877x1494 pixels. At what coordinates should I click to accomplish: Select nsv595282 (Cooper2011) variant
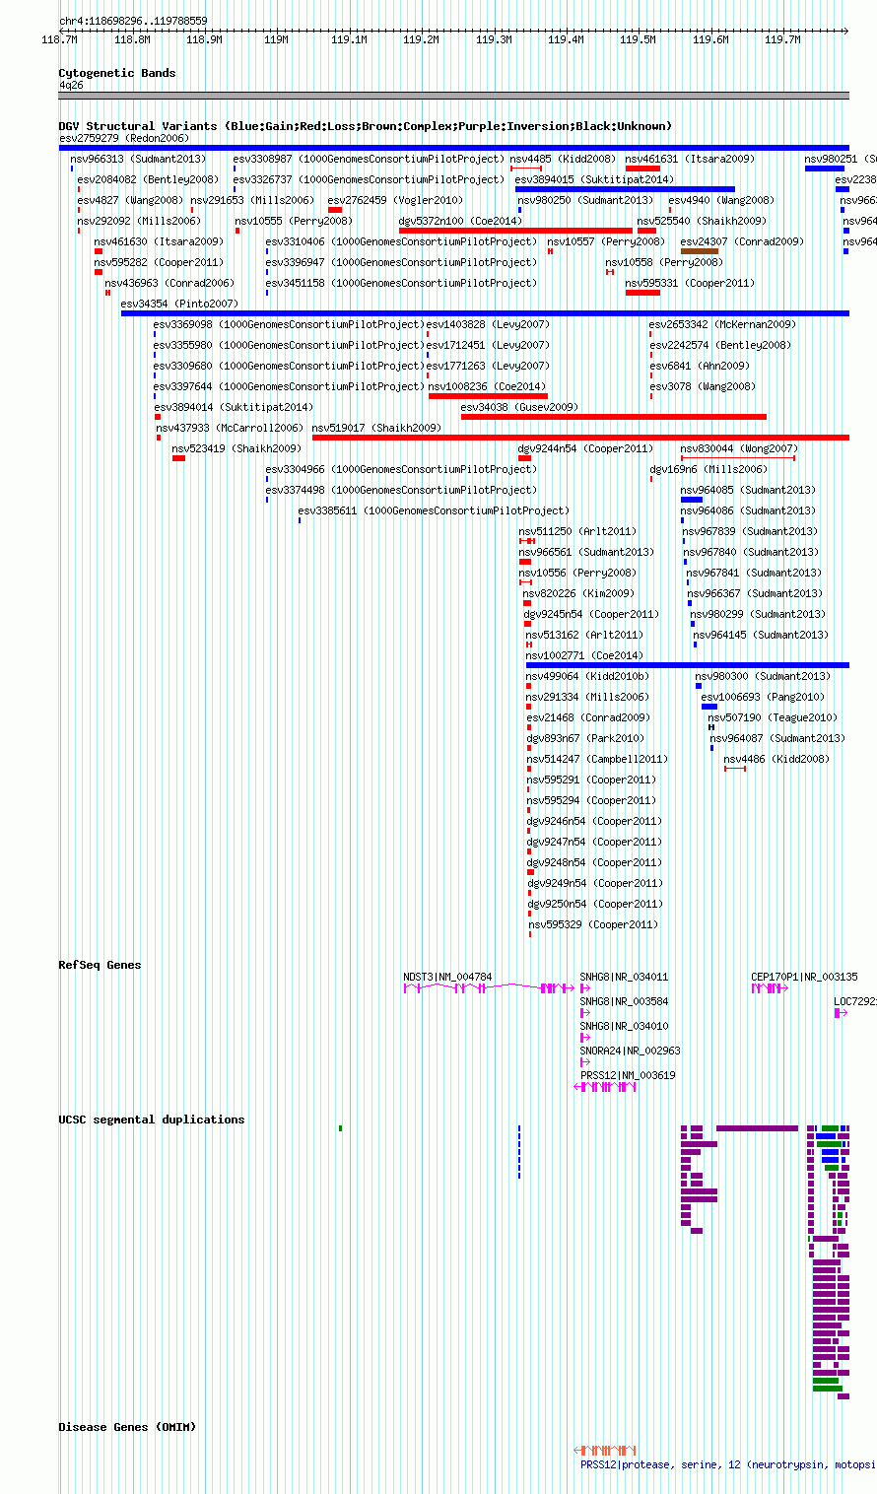(x=159, y=262)
